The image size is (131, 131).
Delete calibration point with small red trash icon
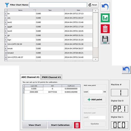77,125
